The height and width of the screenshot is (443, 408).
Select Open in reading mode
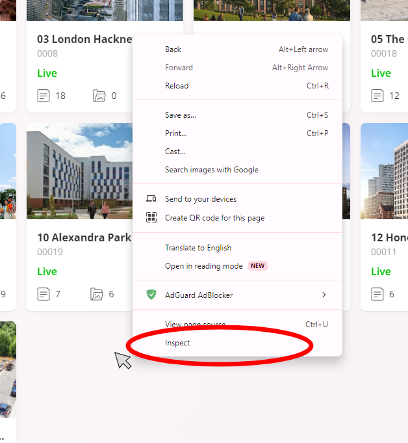pyautogui.click(x=237, y=266)
